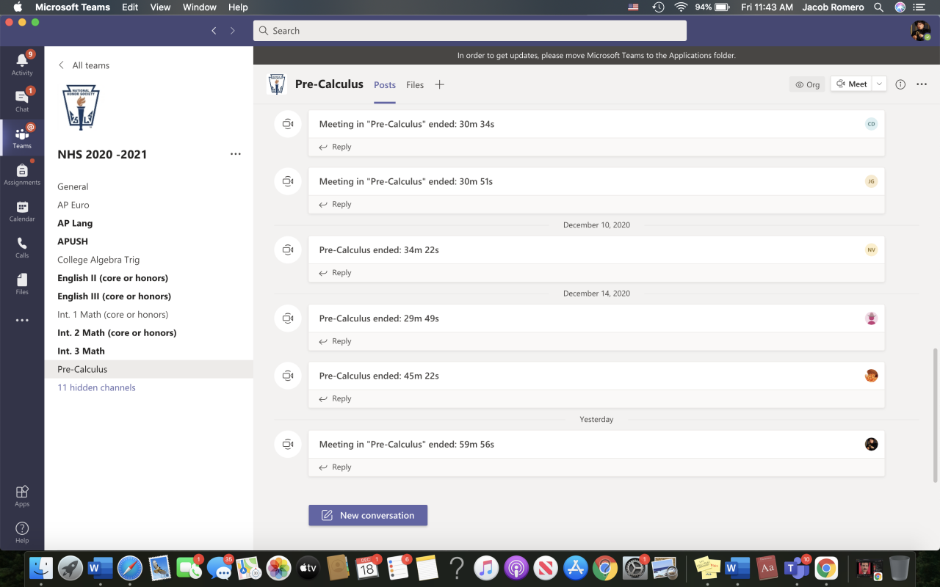Open Chat in the Teams sidebar
This screenshot has width=940, height=587.
(22, 101)
